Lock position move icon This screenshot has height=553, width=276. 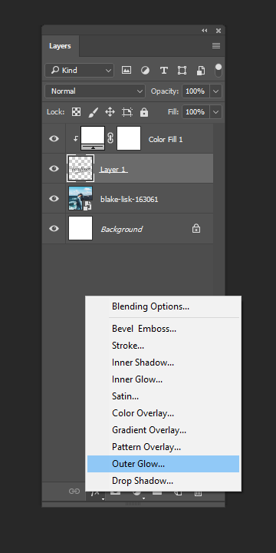tap(110, 112)
